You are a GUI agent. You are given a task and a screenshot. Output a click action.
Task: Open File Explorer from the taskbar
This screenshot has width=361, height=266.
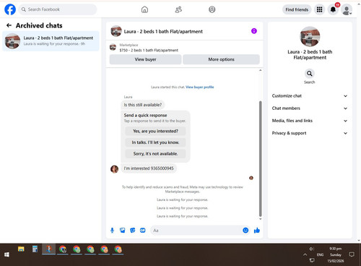21,249
